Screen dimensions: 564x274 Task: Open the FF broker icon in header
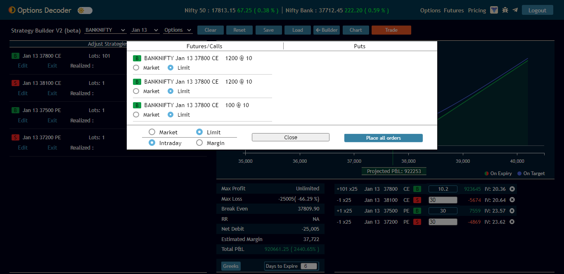click(x=494, y=10)
